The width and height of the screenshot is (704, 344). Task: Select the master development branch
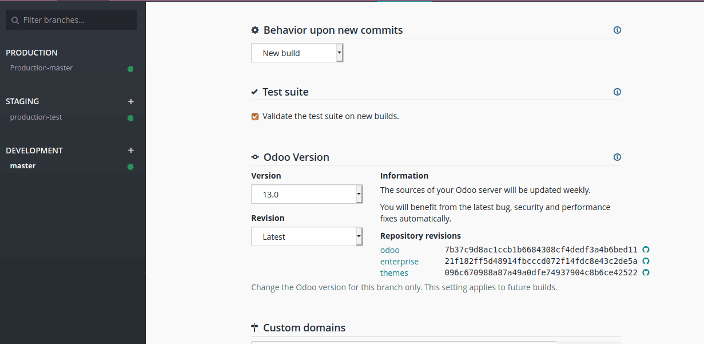[23, 166]
